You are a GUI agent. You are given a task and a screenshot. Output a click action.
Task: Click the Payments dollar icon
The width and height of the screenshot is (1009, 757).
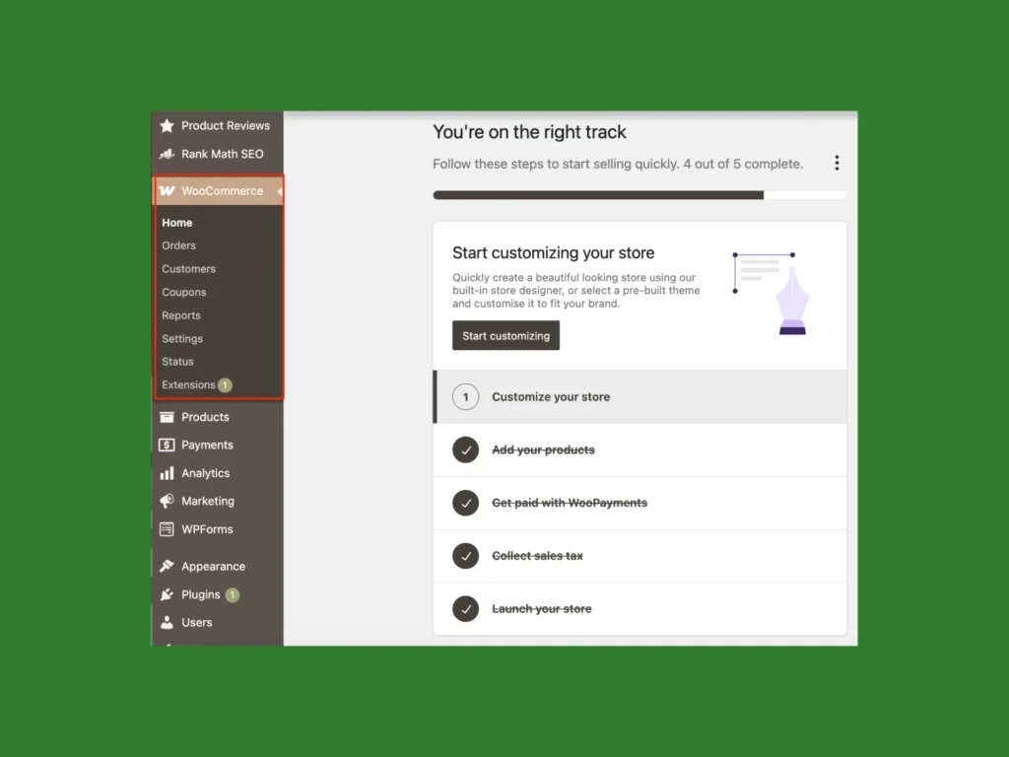coord(167,445)
